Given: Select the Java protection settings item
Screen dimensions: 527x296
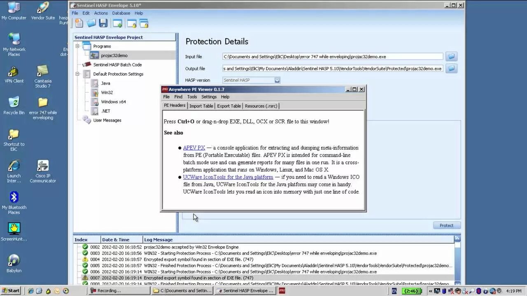Looking at the screenshot, I should coord(105,83).
